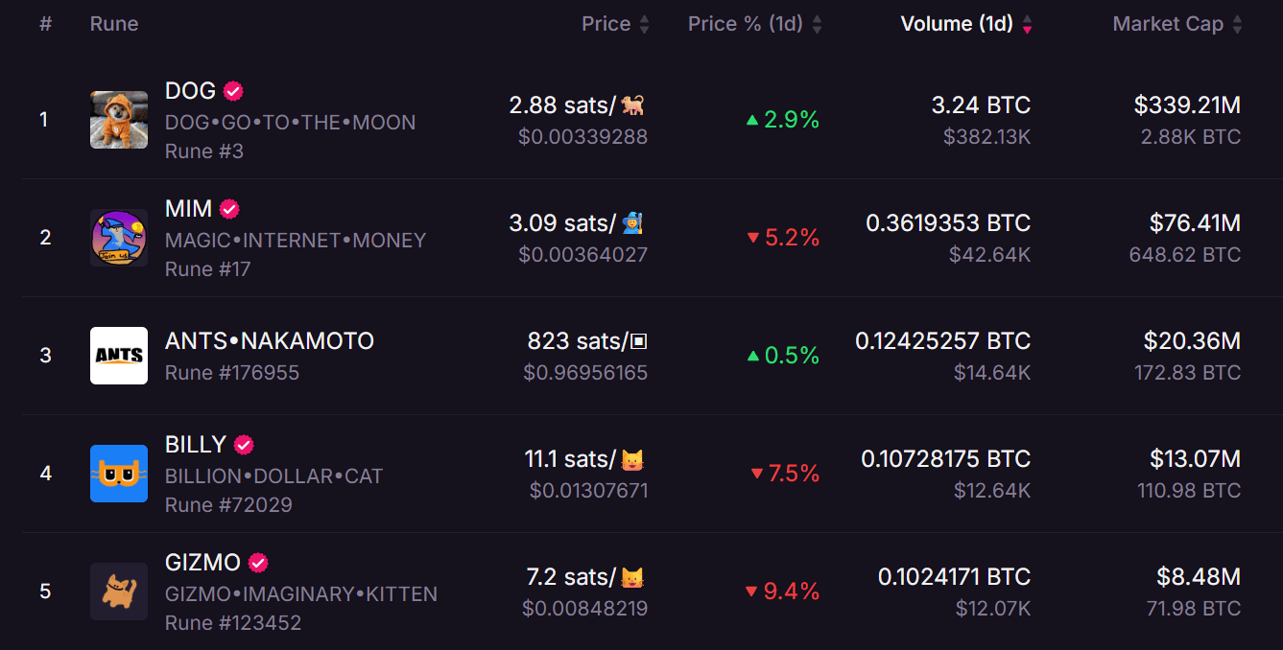Click the ANTS logo icon
1283x650 pixels.
[x=119, y=356]
